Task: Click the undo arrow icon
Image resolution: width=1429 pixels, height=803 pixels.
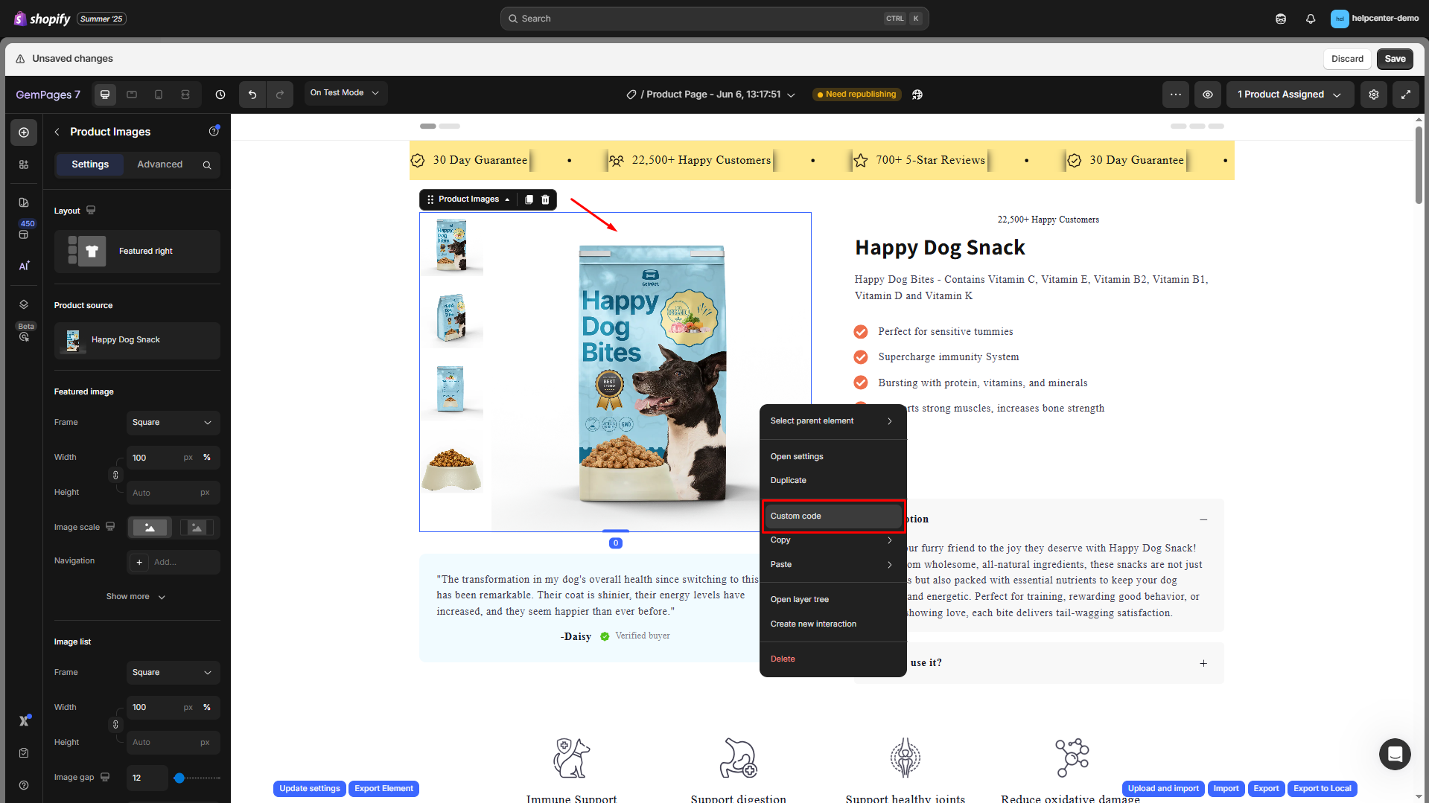Action: pyautogui.click(x=252, y=95)
